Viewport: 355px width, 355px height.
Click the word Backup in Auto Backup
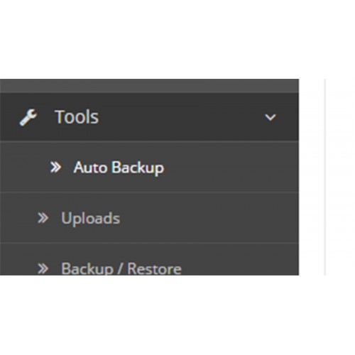138,168
